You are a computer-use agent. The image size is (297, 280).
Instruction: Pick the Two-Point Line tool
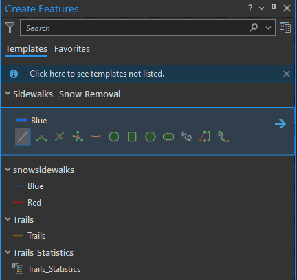click(96, 137)
